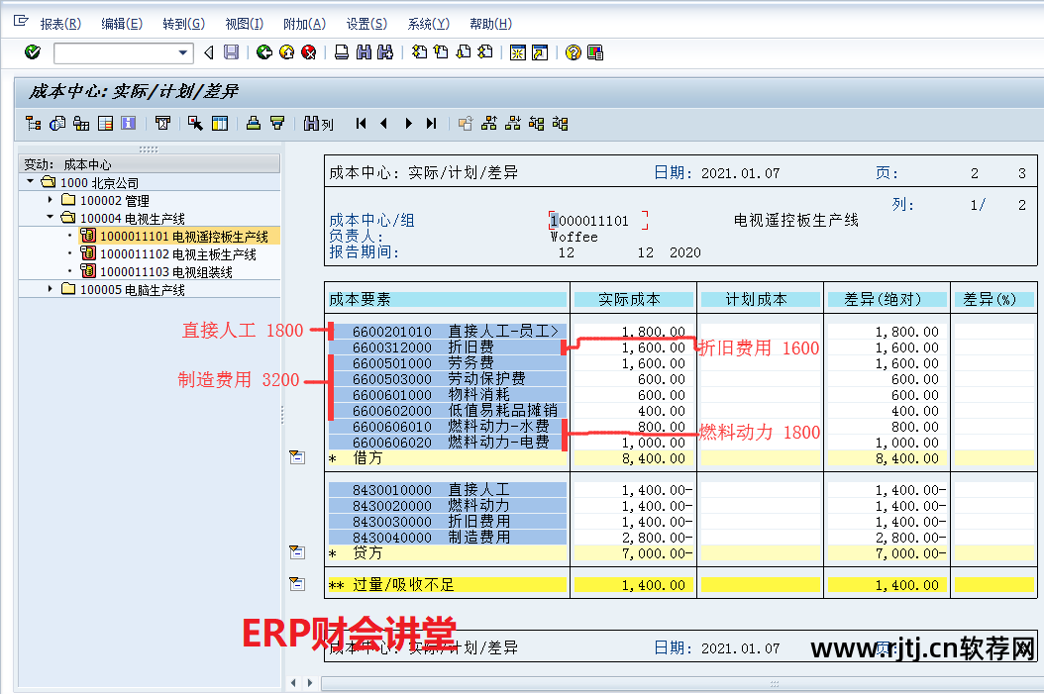Open the 编辑(E) menu
Image resolution: width=1044 pixels, height=694 pixels.
click(122, 24)
